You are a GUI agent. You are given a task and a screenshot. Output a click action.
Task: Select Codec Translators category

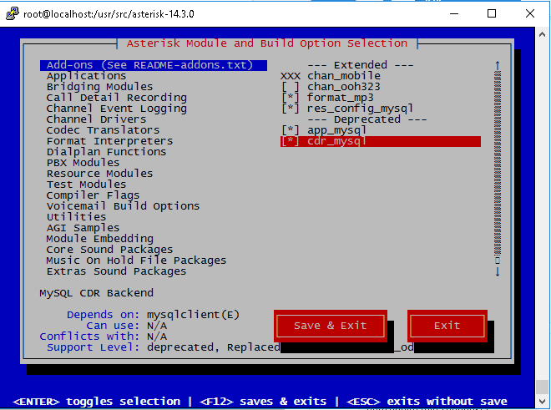pyautogui.click(x=103, y=130)
